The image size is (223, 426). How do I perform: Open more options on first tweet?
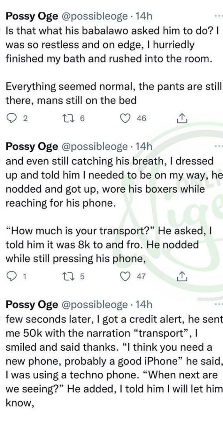click(x=218, y=16)
